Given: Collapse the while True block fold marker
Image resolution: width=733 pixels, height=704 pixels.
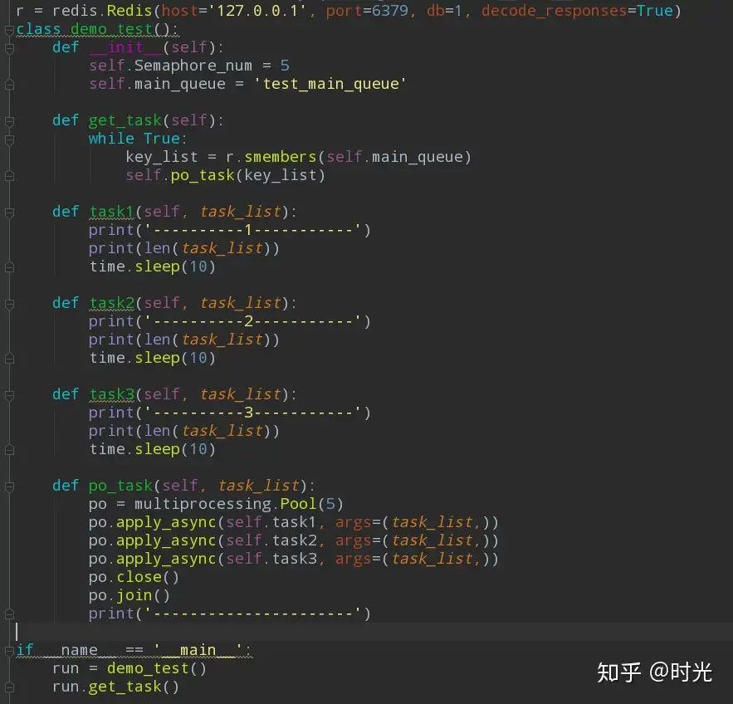Looking at the screenshot, I should click(x=9, y=139).
